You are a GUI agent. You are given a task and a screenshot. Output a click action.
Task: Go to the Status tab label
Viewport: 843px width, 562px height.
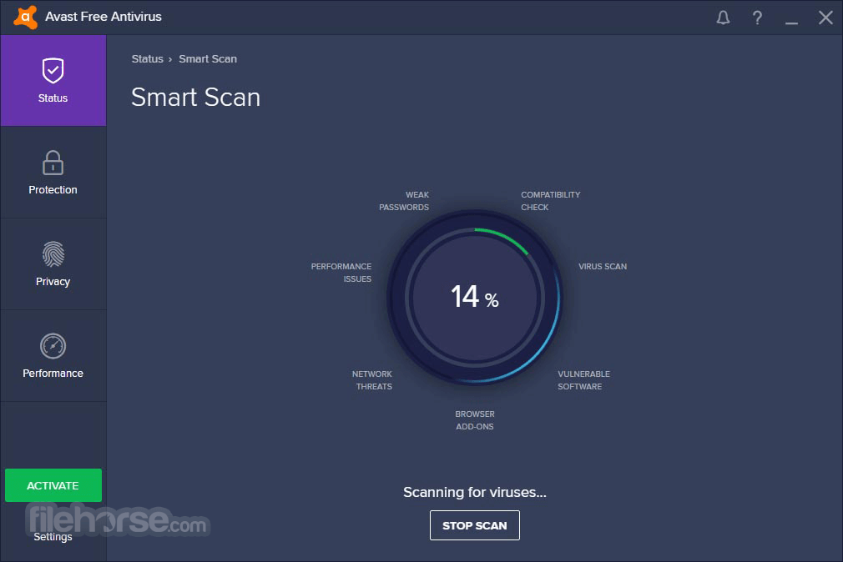click(x=53, y=98)
